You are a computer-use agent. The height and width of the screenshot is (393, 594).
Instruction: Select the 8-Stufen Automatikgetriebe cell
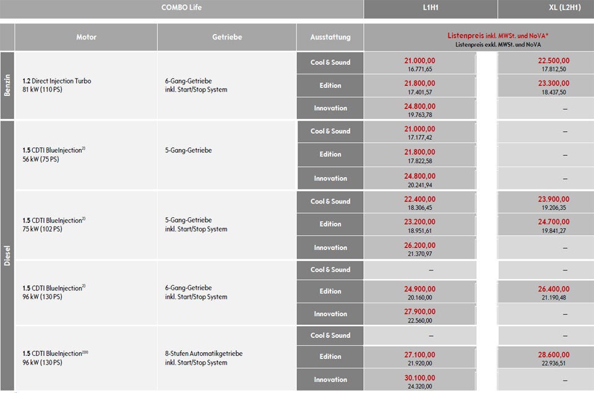click(204, 358)
